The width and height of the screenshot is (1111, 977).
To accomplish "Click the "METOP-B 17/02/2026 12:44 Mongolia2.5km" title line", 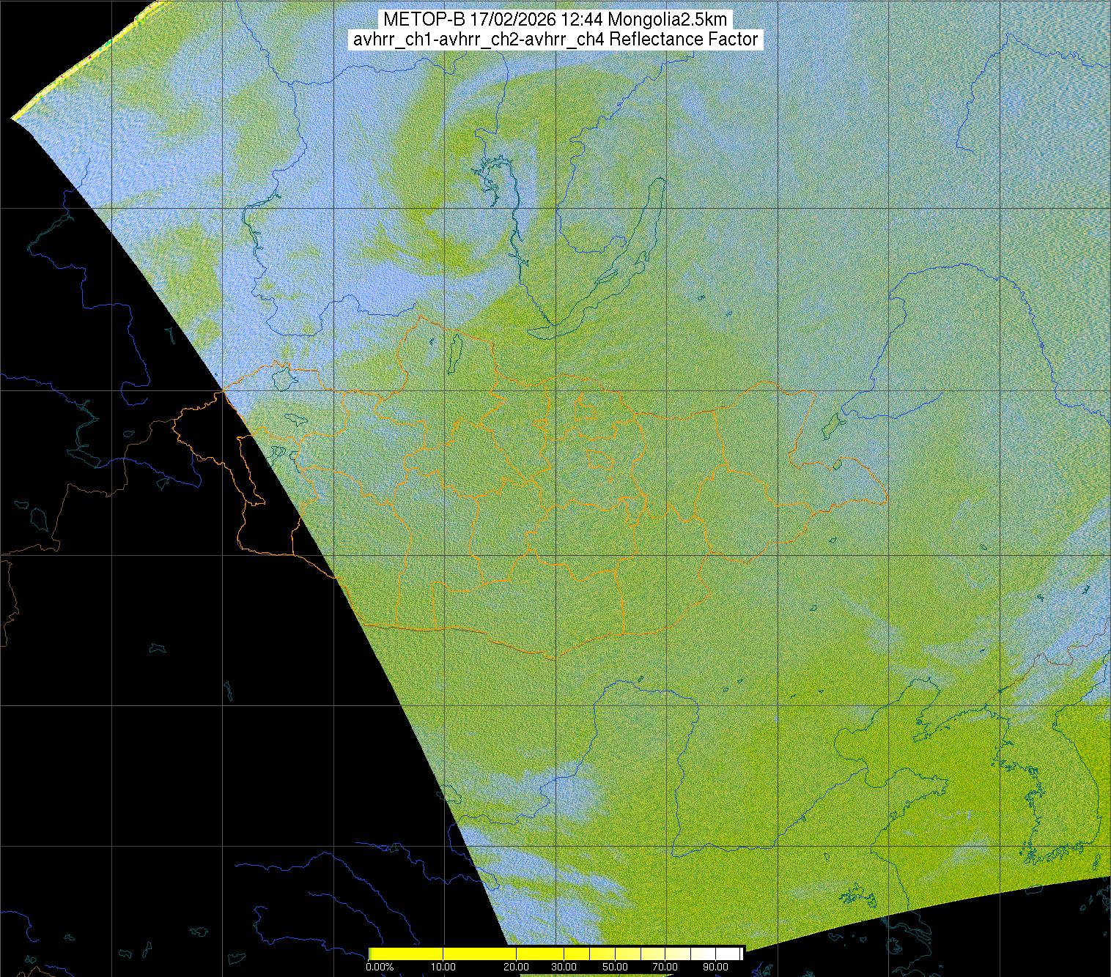I will pos(555,20).
